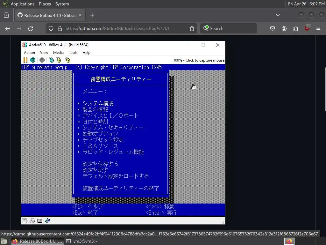The image size is (326, 245).
Task: Select ラピッド・レジューム機能 entry
Action: click(x=113, y=152)
